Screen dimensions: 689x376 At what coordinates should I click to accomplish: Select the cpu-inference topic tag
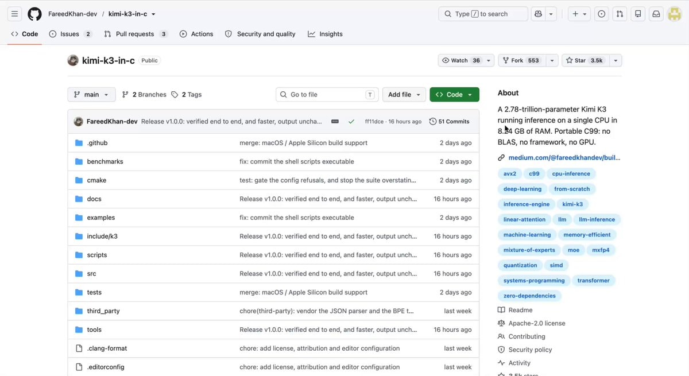pos(571,174)
